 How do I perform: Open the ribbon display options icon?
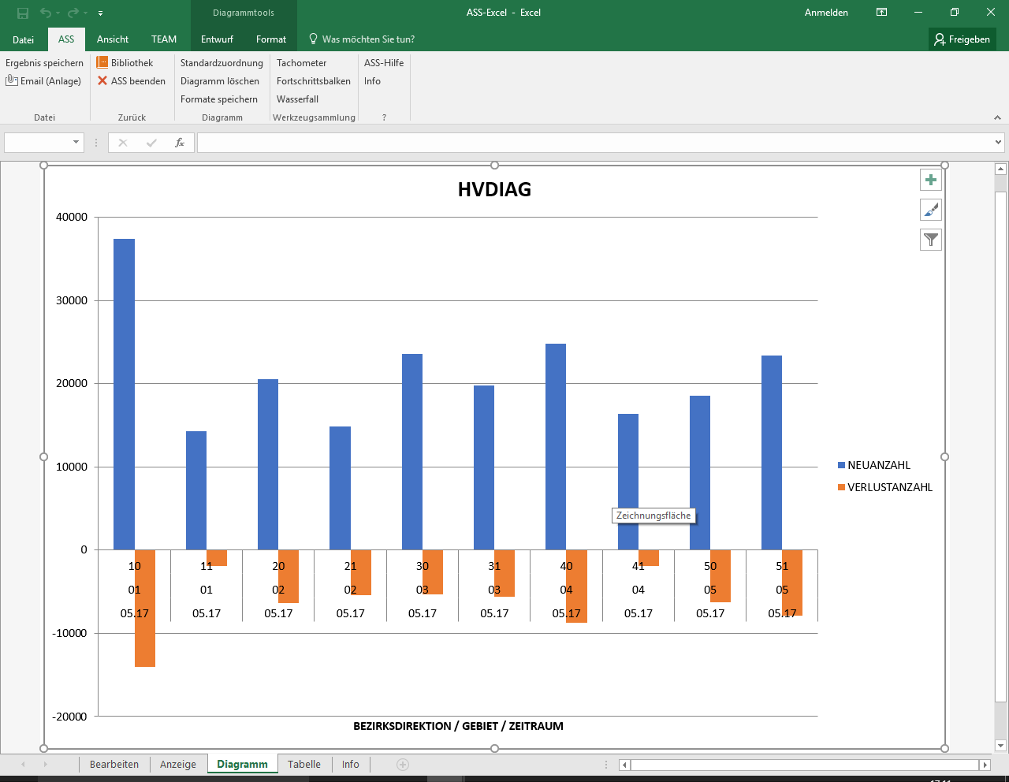pyautogui.click(x=881, y=13)
